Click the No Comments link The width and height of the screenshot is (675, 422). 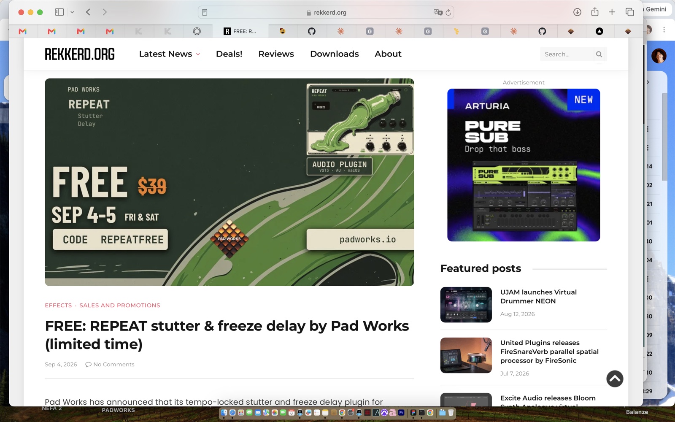click(x=110, y=364)
